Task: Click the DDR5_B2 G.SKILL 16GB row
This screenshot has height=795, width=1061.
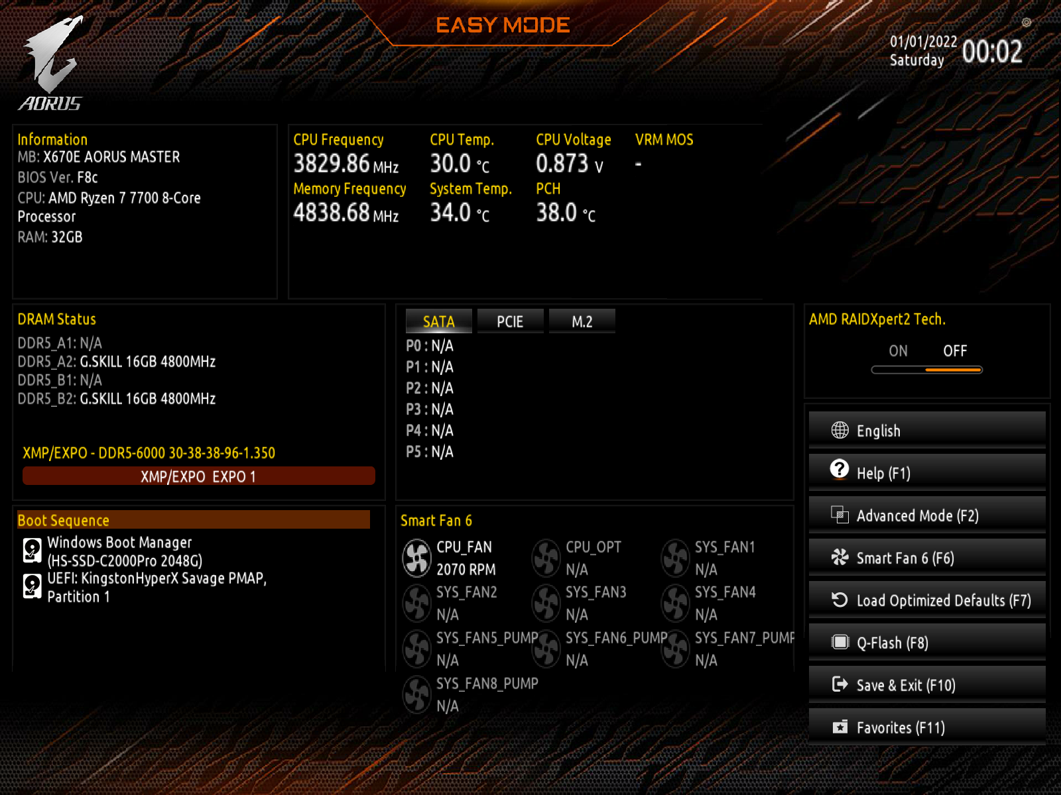Action: (117, 399)
